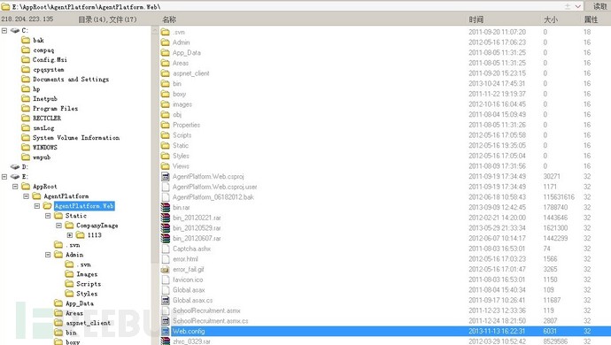Open the path history dropdown arrow
This screenshot has width=611, height=345.
point(578,6)
